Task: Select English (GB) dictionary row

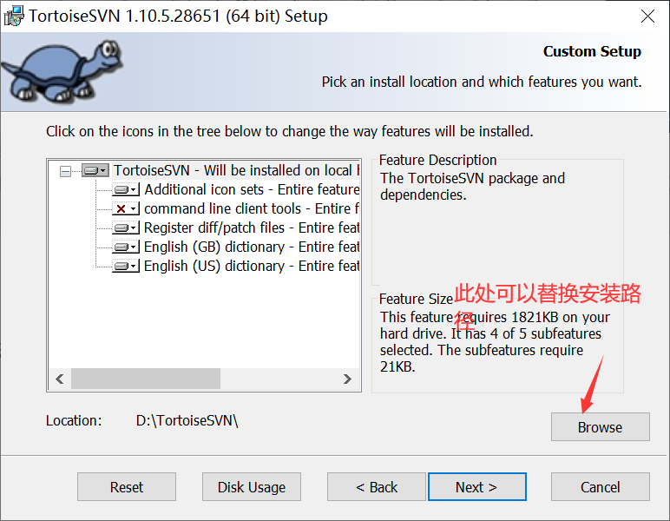Action: click(x=252, y=247)
